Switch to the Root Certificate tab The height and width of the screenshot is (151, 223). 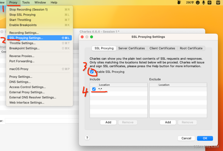(x=191, y=48)
